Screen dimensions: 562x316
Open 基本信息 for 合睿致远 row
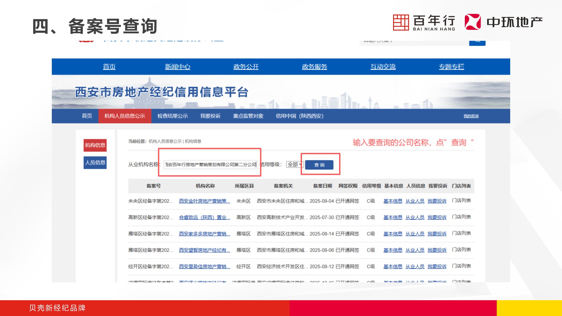point(393,217)
